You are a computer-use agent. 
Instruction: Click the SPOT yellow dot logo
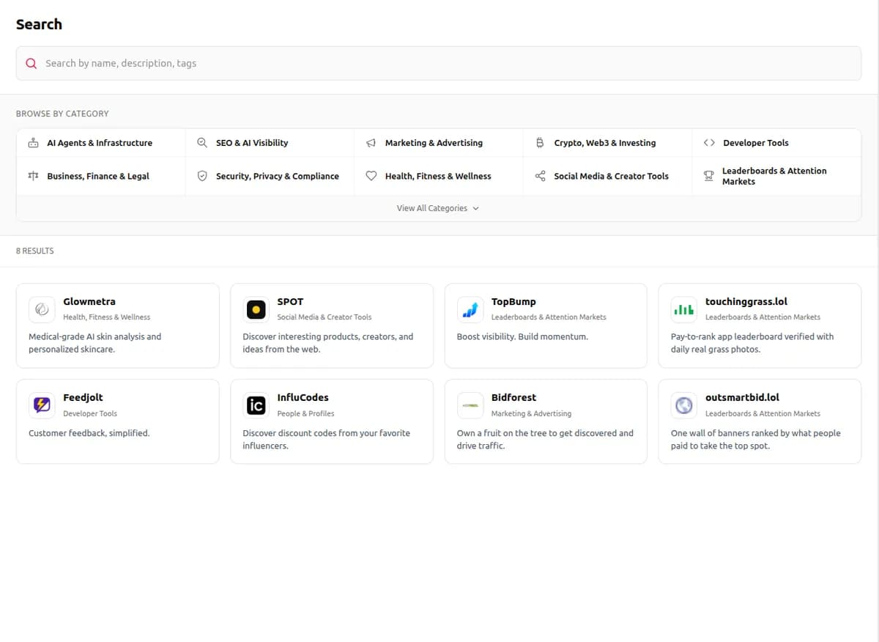(x=256, y=309)
